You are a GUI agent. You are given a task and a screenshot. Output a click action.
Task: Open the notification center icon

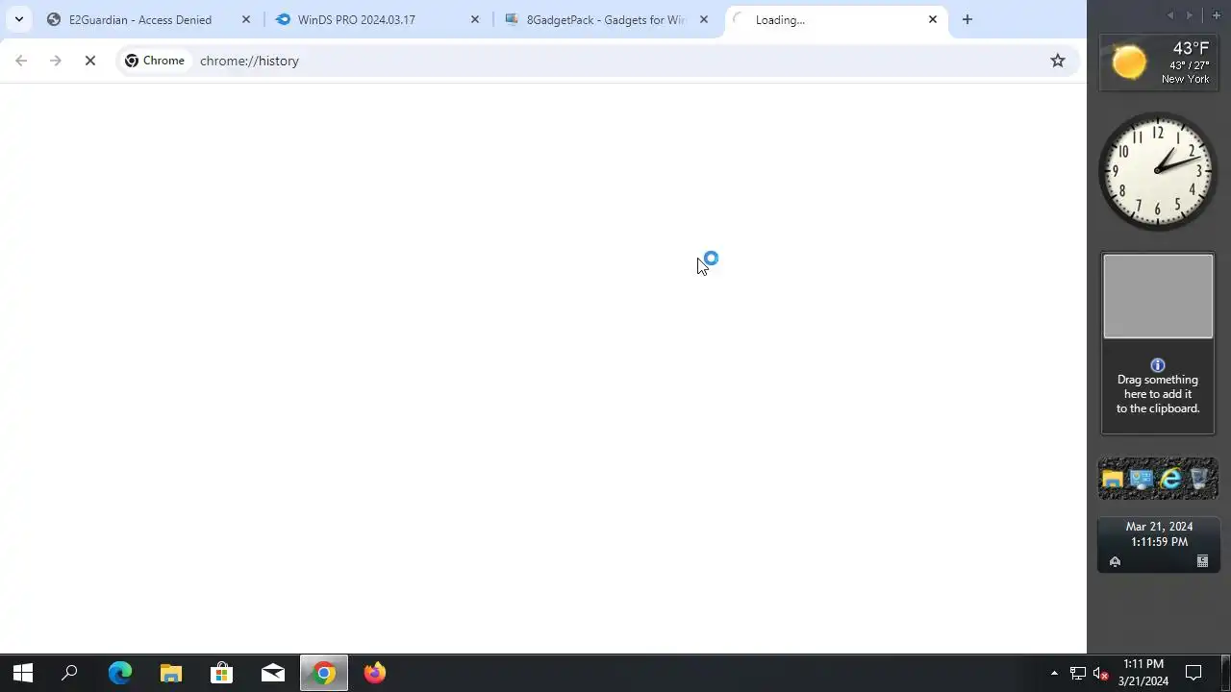1193,673
